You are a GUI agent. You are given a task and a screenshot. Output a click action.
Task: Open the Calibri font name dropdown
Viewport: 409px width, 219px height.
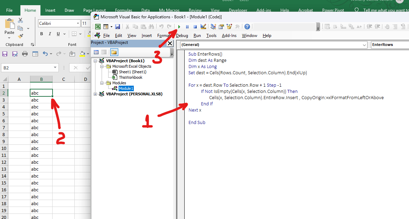click(x=78, y=23)
